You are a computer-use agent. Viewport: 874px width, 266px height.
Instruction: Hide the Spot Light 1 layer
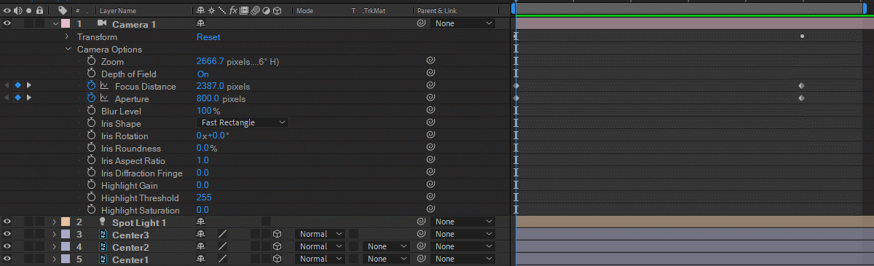point(7,222)
